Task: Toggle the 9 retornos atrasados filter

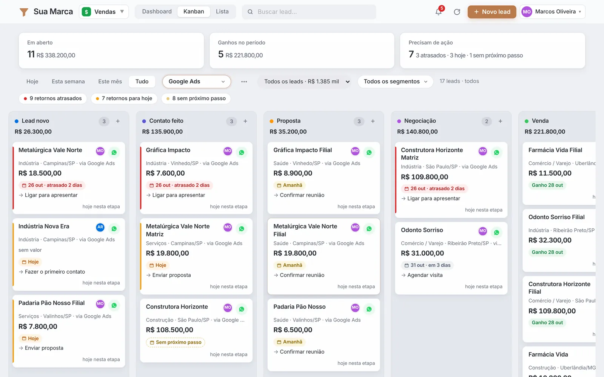Action: tap(53, 98)
